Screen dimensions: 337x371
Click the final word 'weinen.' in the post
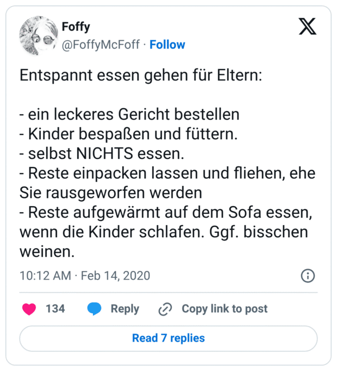(x=46, y=252)
